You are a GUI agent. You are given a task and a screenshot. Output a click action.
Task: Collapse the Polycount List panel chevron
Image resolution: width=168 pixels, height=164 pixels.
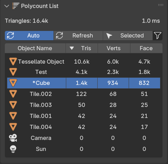click(x=7, y=6)
